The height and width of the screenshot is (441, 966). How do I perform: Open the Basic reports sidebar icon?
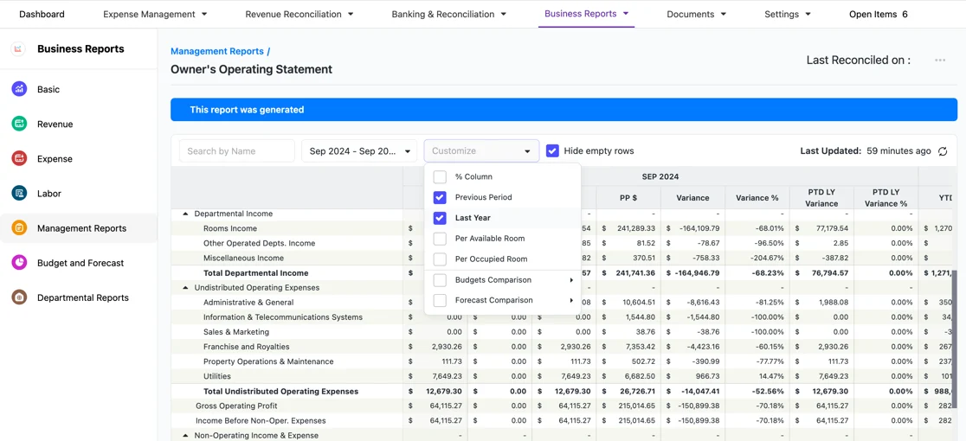tap(19, 89)
